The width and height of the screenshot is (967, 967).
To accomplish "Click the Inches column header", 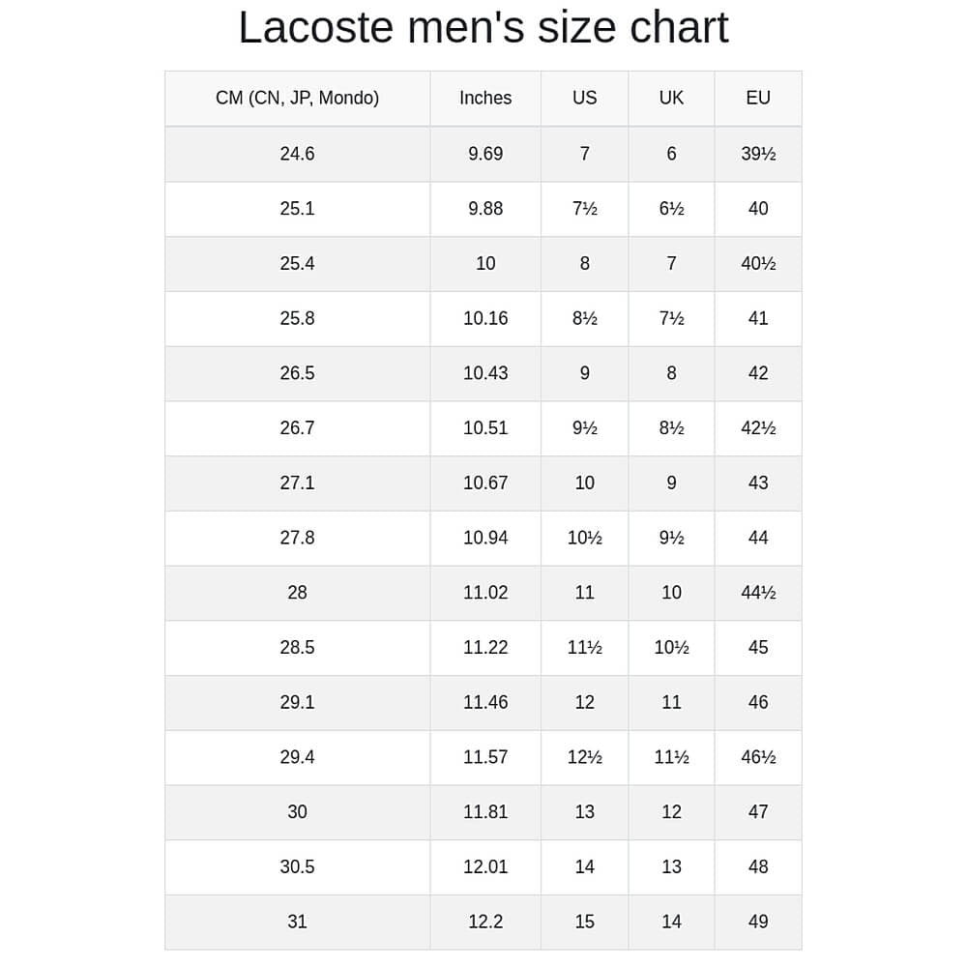I will pyautogui.click(x=485, y=98).
